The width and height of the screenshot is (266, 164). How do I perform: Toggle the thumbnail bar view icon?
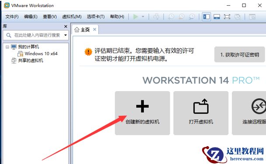217,17
